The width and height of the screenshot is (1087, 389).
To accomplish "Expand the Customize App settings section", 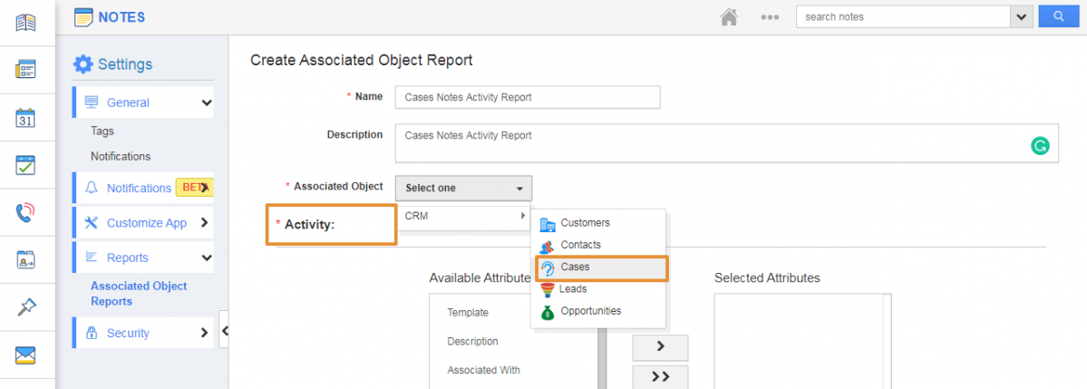I will pos(143,222).
